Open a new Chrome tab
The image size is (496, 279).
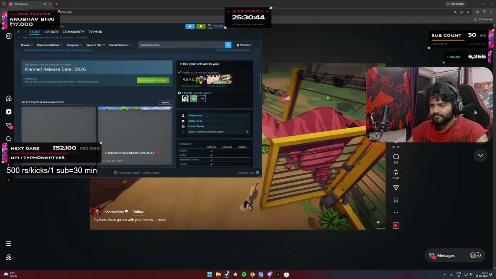coord(56,4)
